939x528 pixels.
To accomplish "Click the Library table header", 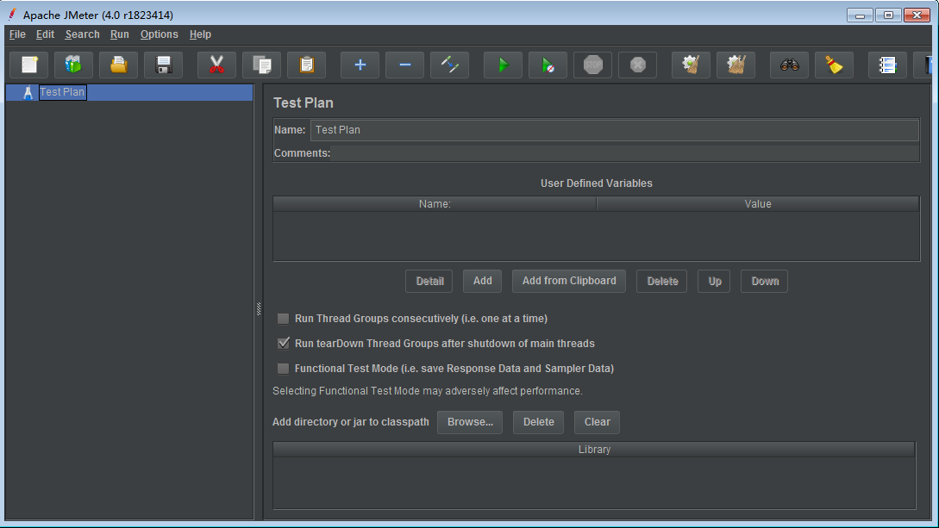I will (x=594, y=450).
